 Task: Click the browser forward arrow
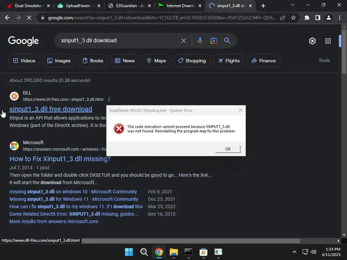(x=18, y=18)
